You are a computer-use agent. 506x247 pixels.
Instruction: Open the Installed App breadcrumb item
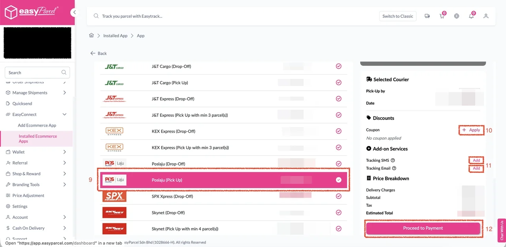[115, 35]
